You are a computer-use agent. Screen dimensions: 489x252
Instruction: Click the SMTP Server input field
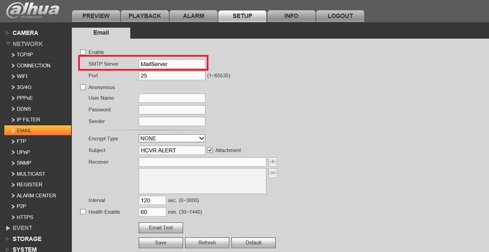(172, 64)
